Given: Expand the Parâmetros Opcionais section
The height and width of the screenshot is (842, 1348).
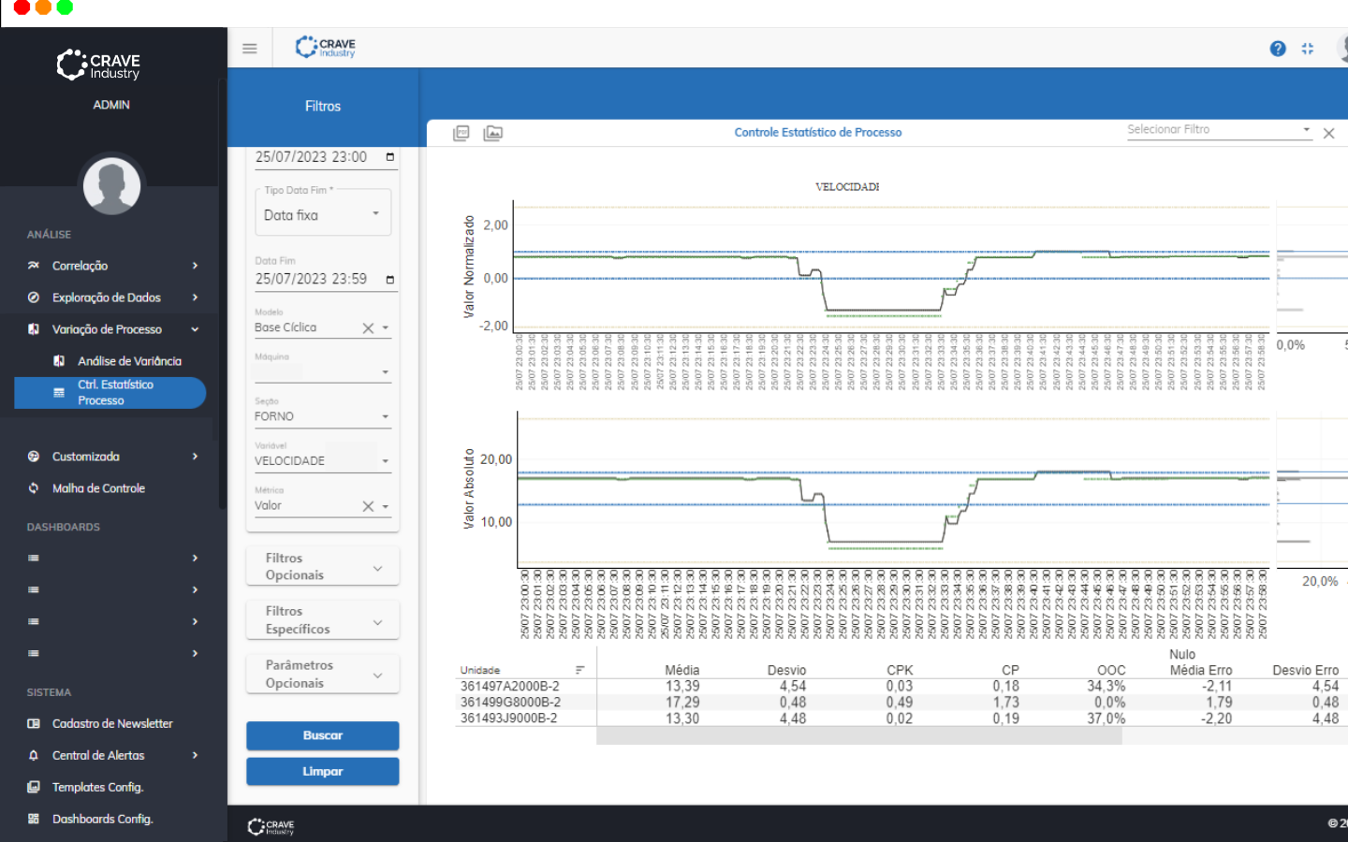Looking at the screenshot, I should [377, 675].
